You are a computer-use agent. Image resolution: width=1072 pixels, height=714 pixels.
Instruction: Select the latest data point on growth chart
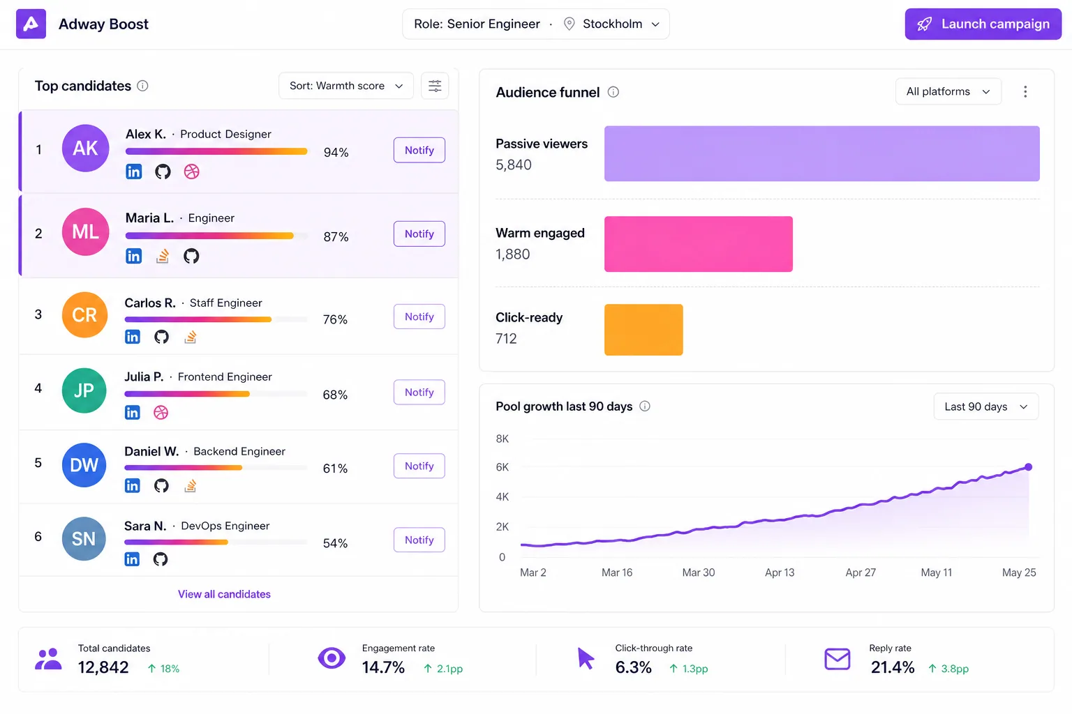coord(1028,467)
